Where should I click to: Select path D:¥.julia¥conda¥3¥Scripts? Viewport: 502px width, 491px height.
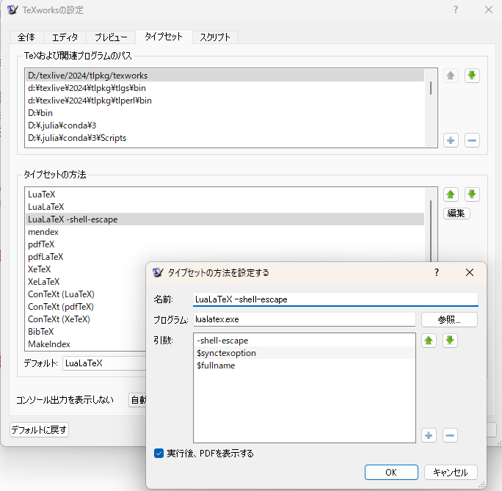coord(225,138)
